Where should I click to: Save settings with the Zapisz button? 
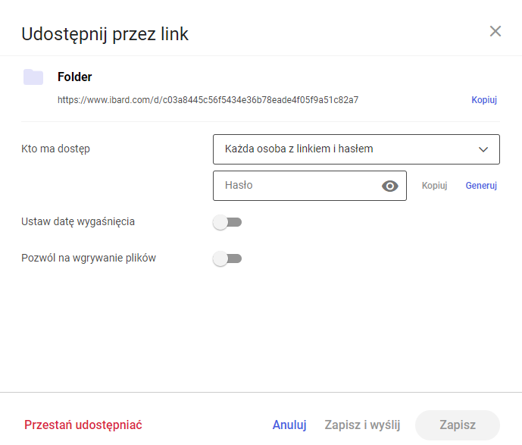pyautogui.click(x=458, y=425)
